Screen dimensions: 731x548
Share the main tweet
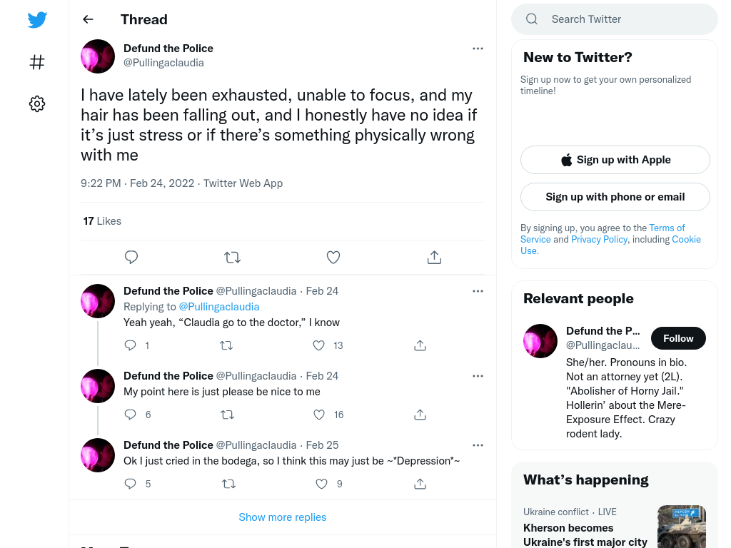[434, 257]
